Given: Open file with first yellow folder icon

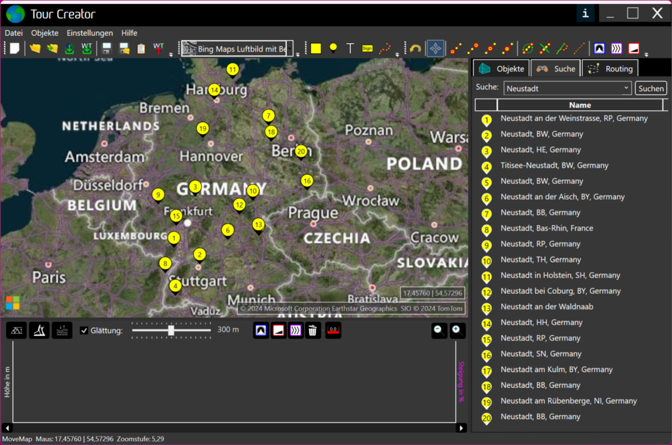Looking at the screenshot, I should point(35,49).
